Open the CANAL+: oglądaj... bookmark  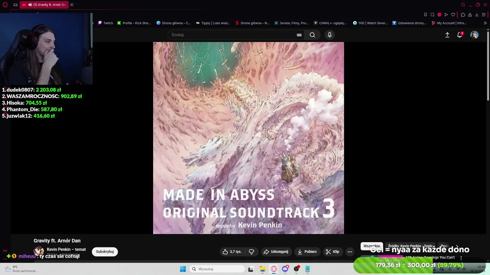pos(330,23)
